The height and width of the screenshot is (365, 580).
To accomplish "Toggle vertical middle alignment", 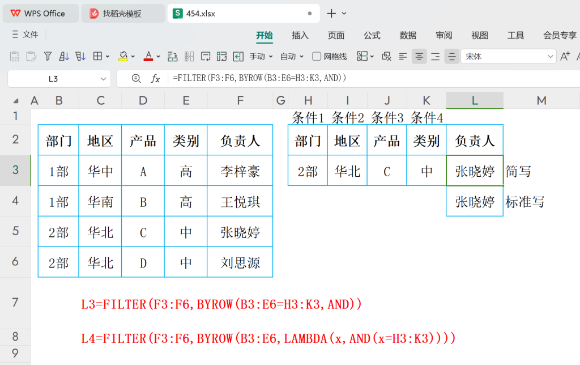I will click(451, 56).
